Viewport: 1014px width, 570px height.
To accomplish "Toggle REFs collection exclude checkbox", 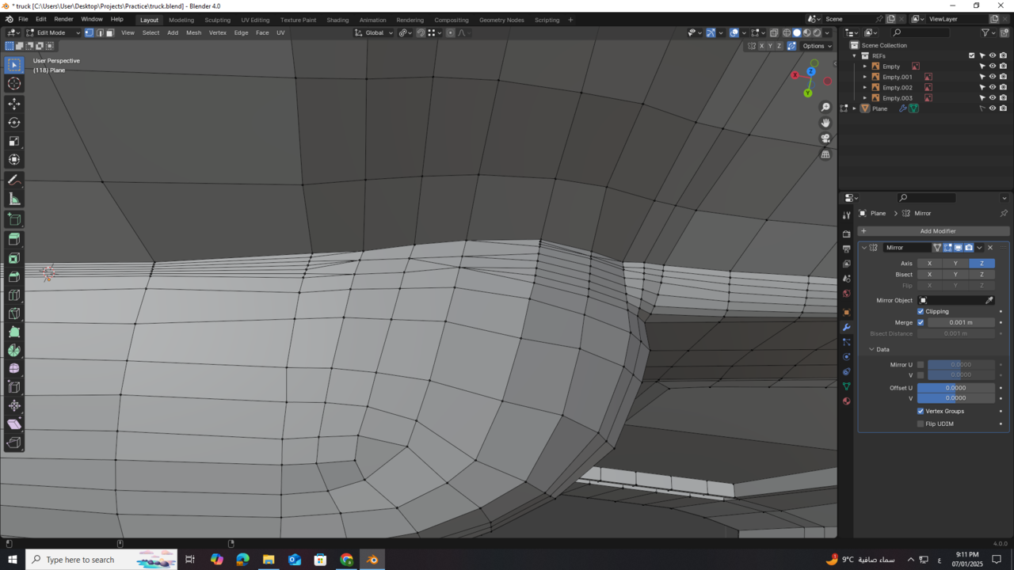I will [x=971, y=55].
